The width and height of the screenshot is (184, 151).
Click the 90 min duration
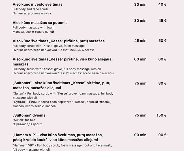(140, 135)
